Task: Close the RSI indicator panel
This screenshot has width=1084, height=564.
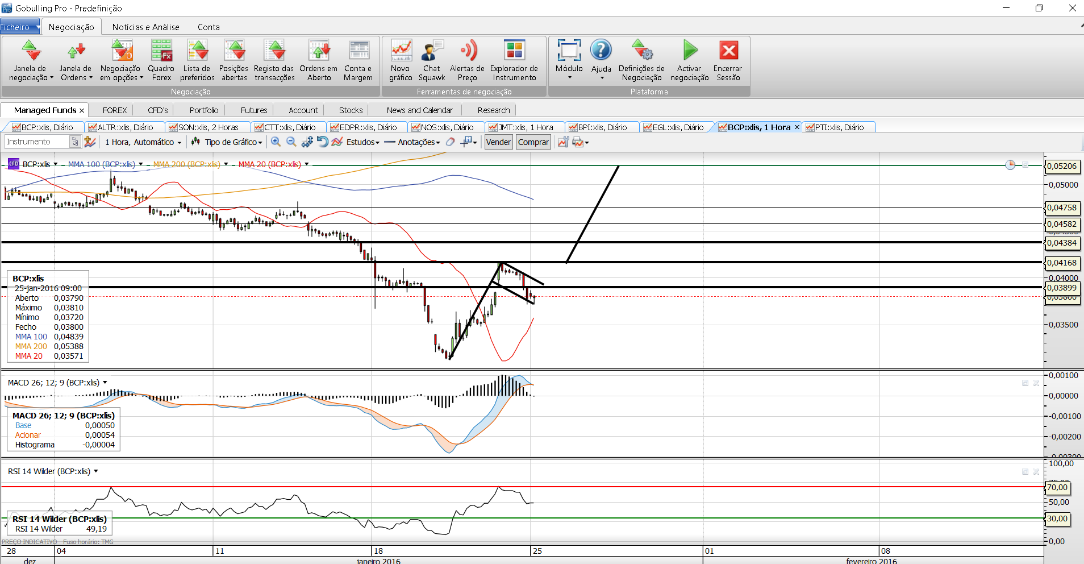Action: tap(1036, 472)
